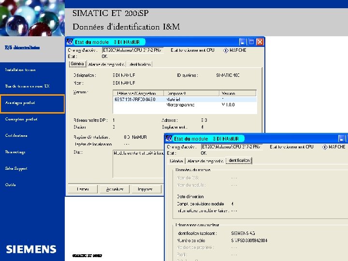This screenshot has height=261, width=348.
Task: Click the Version column header
Action: pyautogui.click(x=238, y=93)
